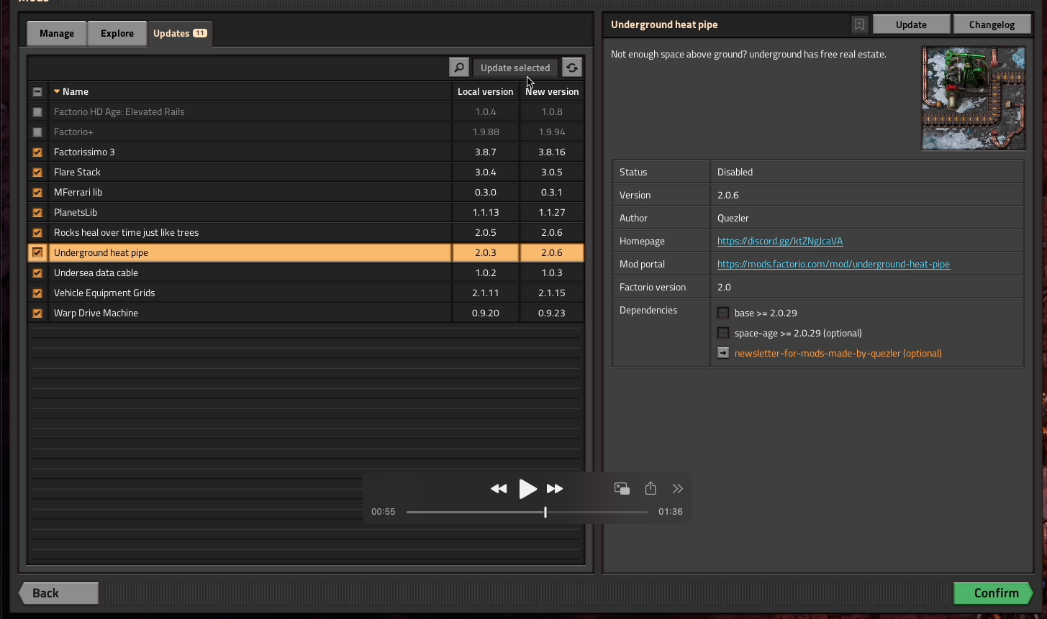Screen dimensions: 1047x619
Task: Select the PlanetsLib row
Action: [306, 212]
